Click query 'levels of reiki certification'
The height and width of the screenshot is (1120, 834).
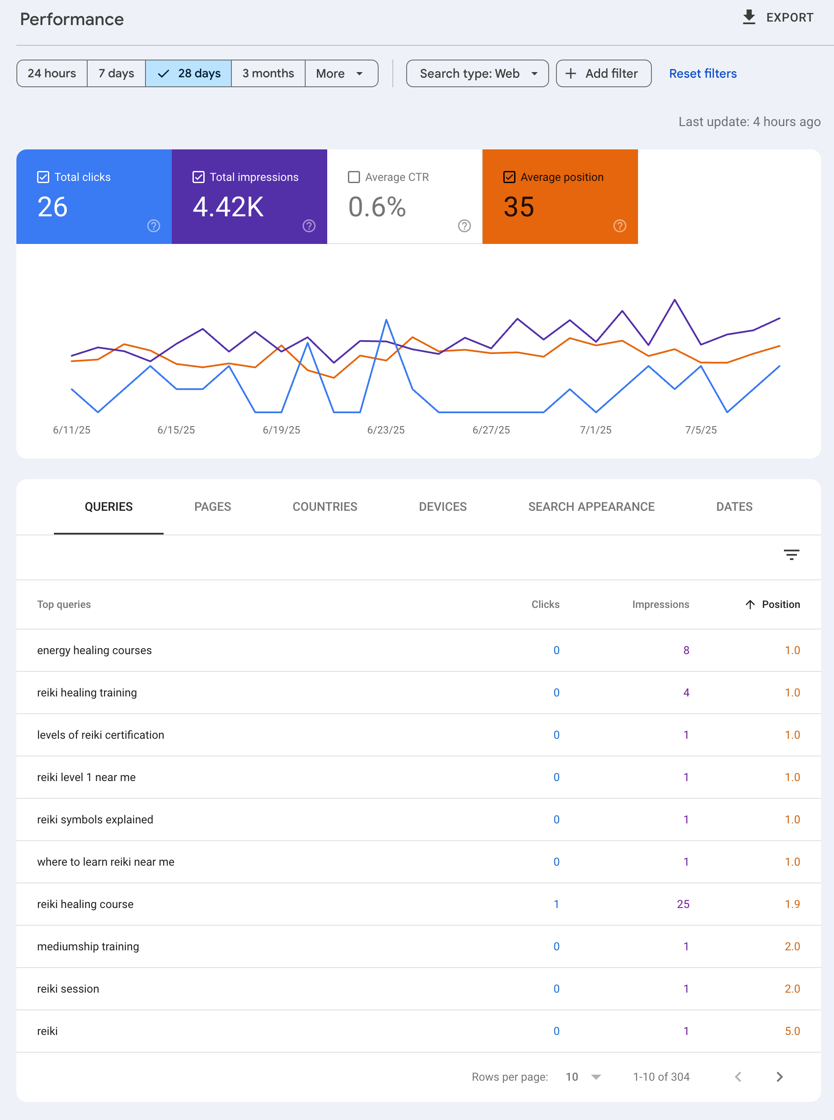tap(101, 735)
